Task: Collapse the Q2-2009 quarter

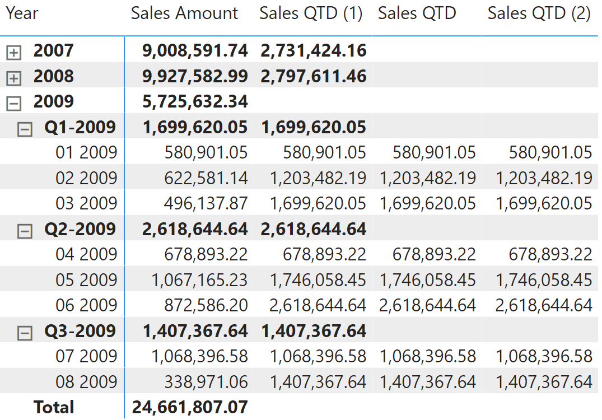Action: click(25, 231)
